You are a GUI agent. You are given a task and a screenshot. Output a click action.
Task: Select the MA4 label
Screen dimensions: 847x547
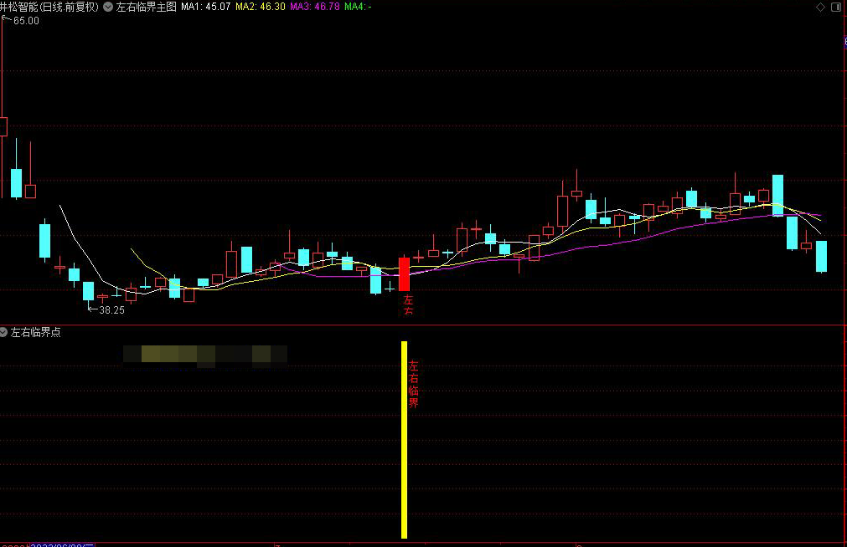click(x=358, y=7)
